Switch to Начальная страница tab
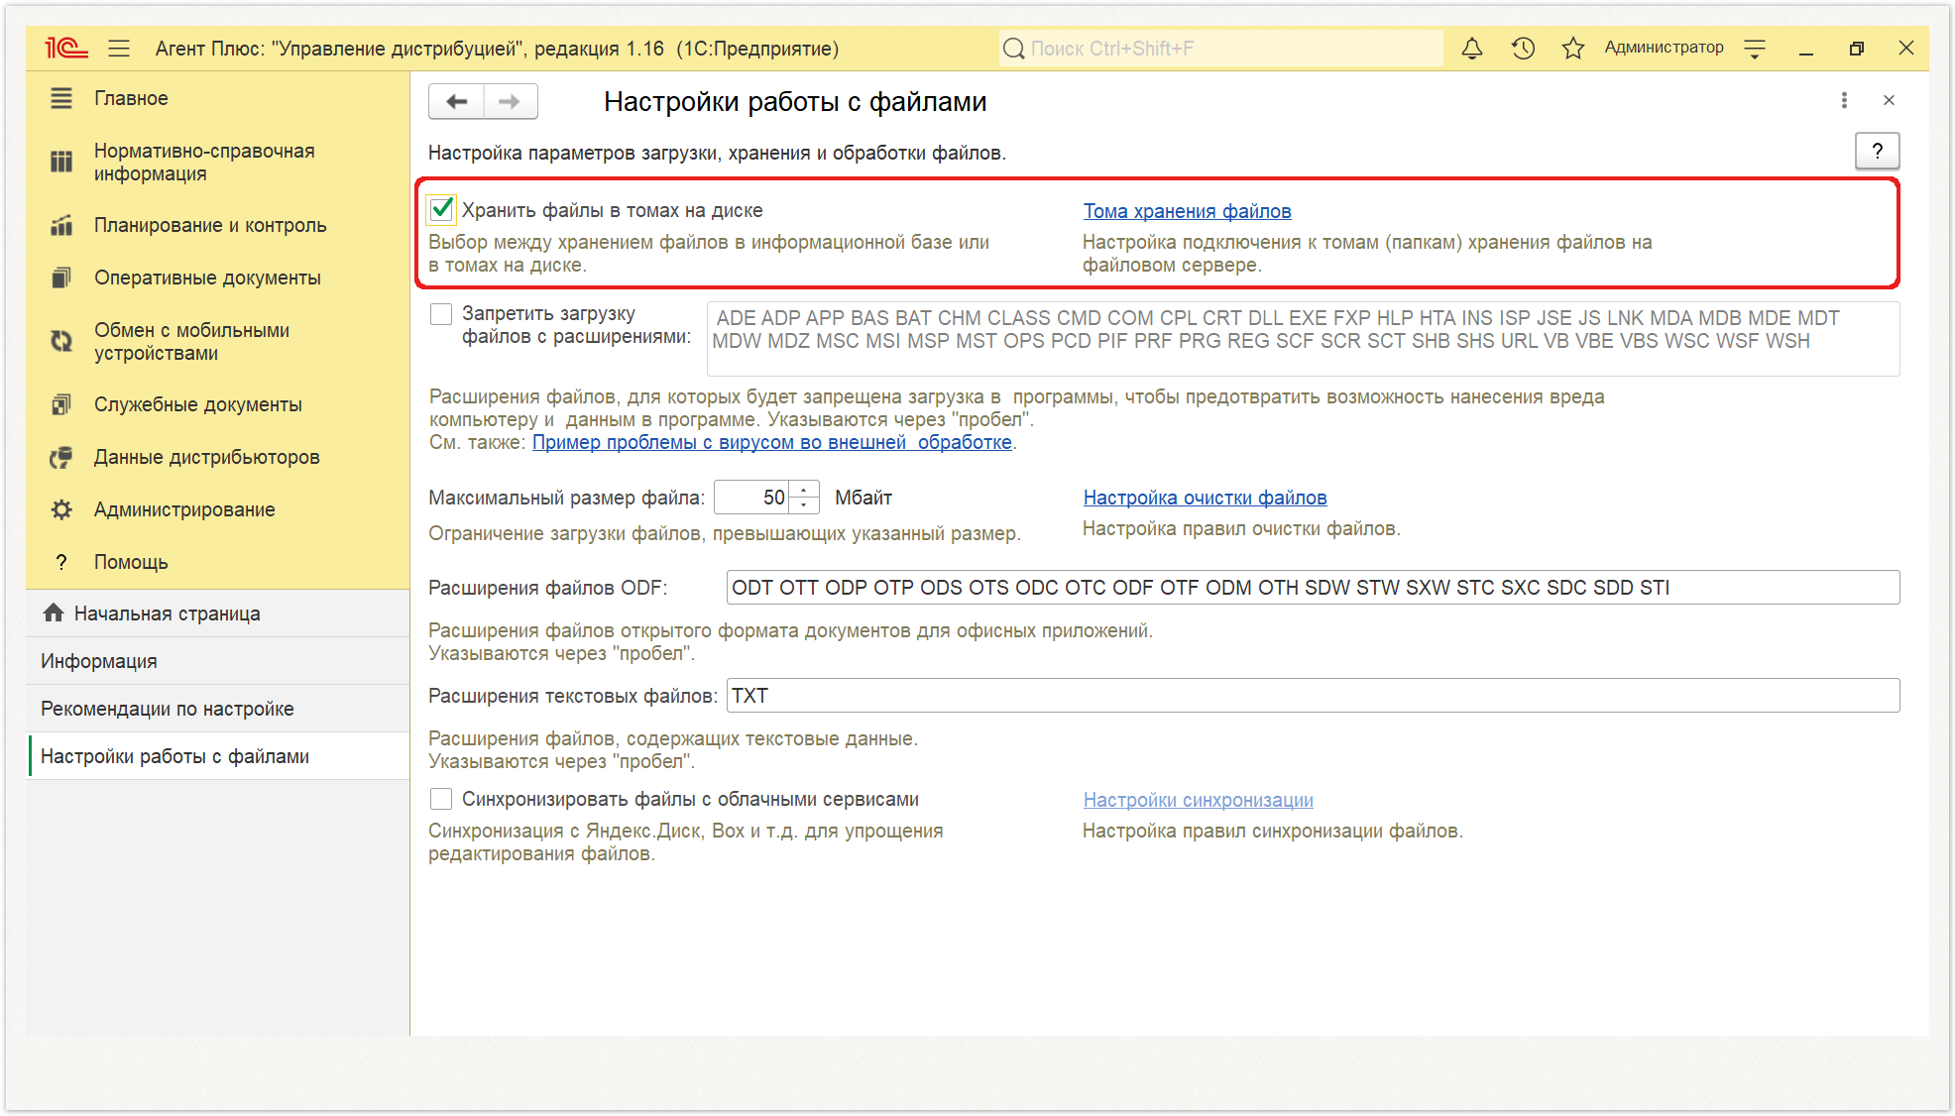 coord(217,614)
